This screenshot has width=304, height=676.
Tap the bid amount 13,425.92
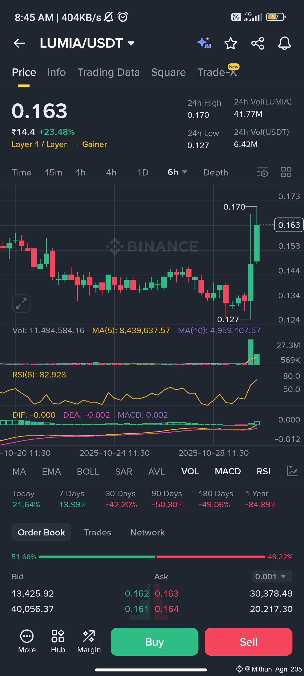(33, 593)
